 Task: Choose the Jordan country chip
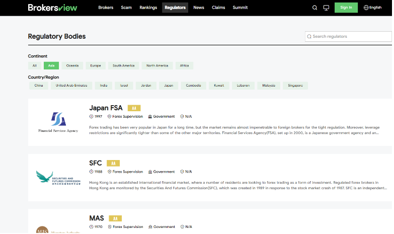tap(146, 86)
